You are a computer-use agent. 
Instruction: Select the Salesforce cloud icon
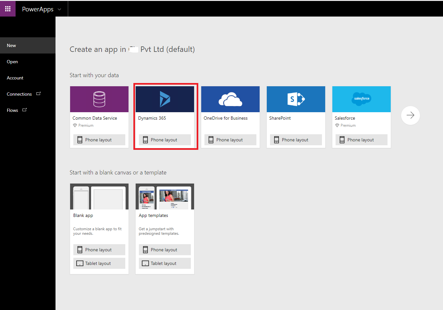pos(361,99)
